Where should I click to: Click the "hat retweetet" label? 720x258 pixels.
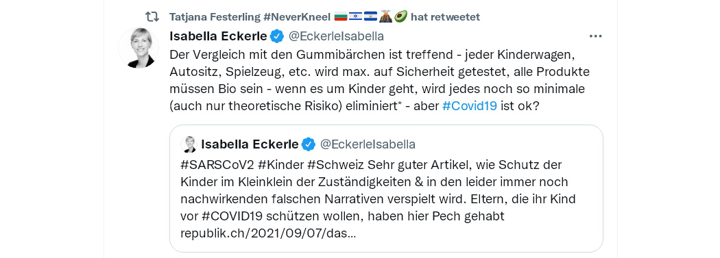(x=446, y=17)
